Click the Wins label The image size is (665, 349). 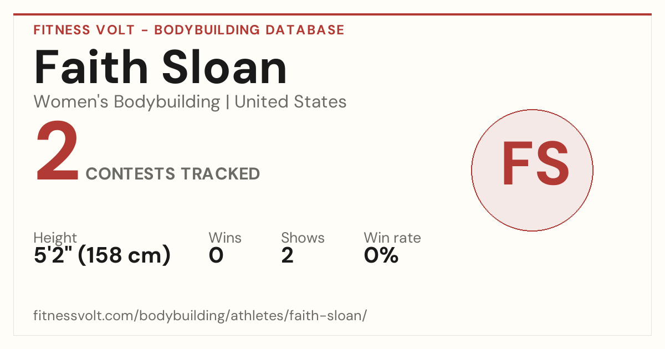pos(225,238)
